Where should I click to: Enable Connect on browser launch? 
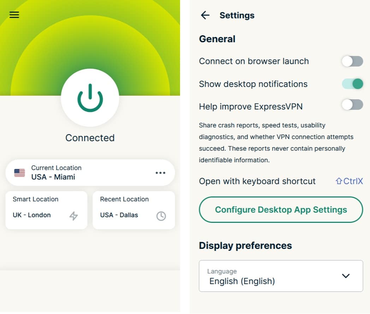click(352, 61)
